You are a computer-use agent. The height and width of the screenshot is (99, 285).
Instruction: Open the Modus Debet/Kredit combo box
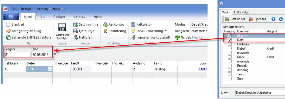[199, 24]
